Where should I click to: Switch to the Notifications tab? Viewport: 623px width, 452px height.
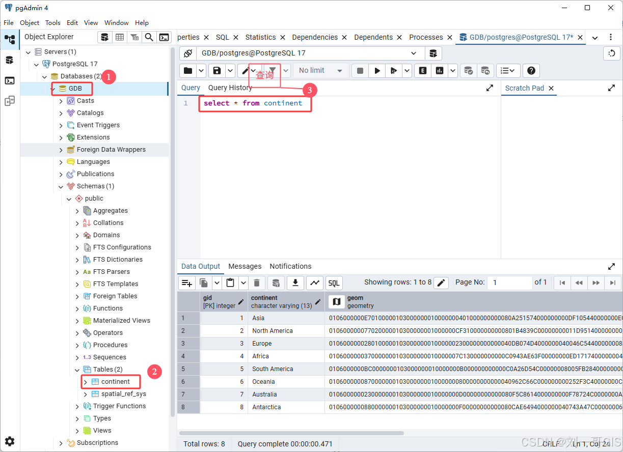(290, 266)
